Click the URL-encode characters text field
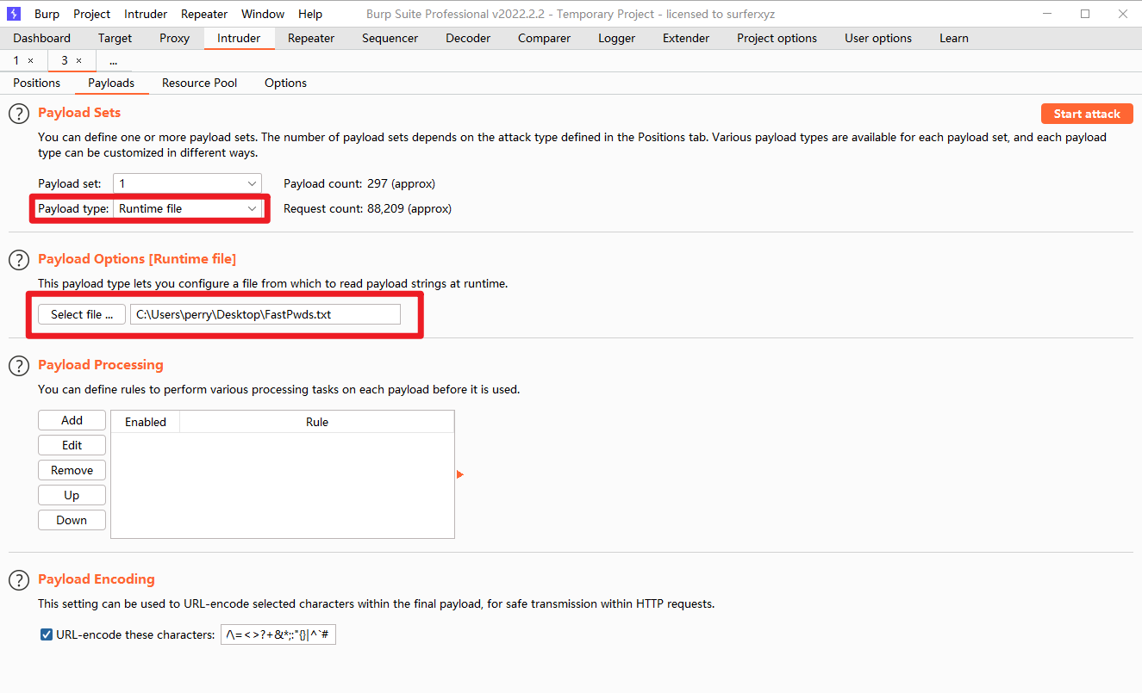Image resolution: width=1142 pixels, height=693 pixels. [278, 635]
